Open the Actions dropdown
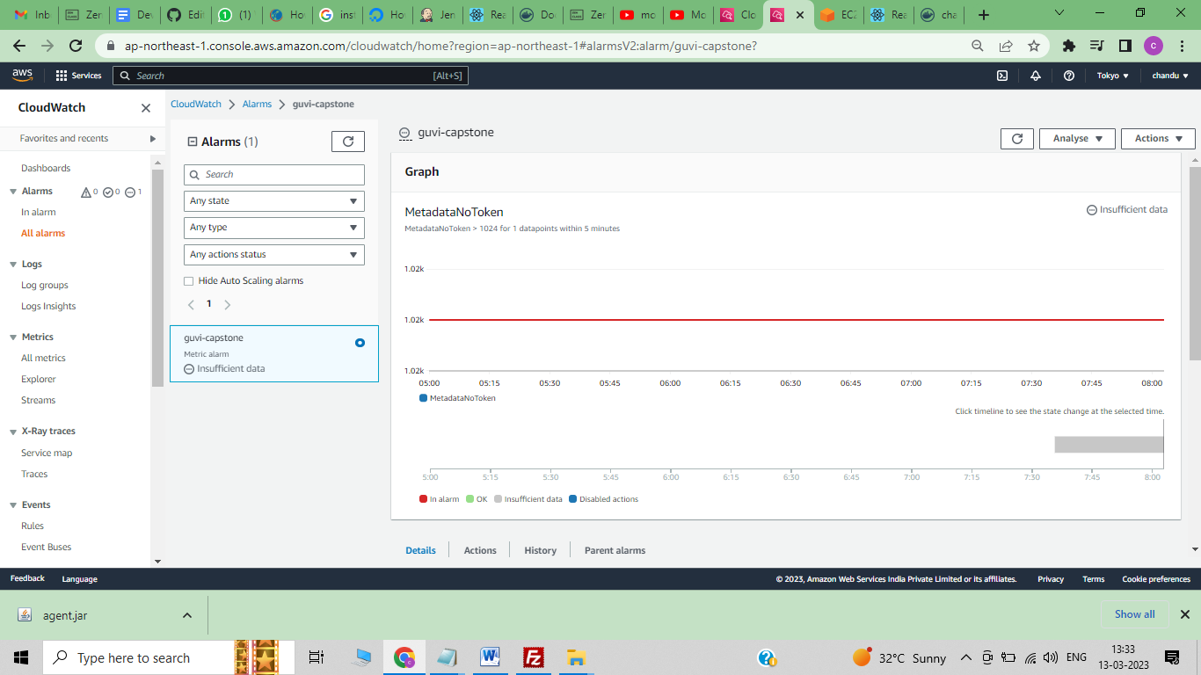 [1157, 138]
